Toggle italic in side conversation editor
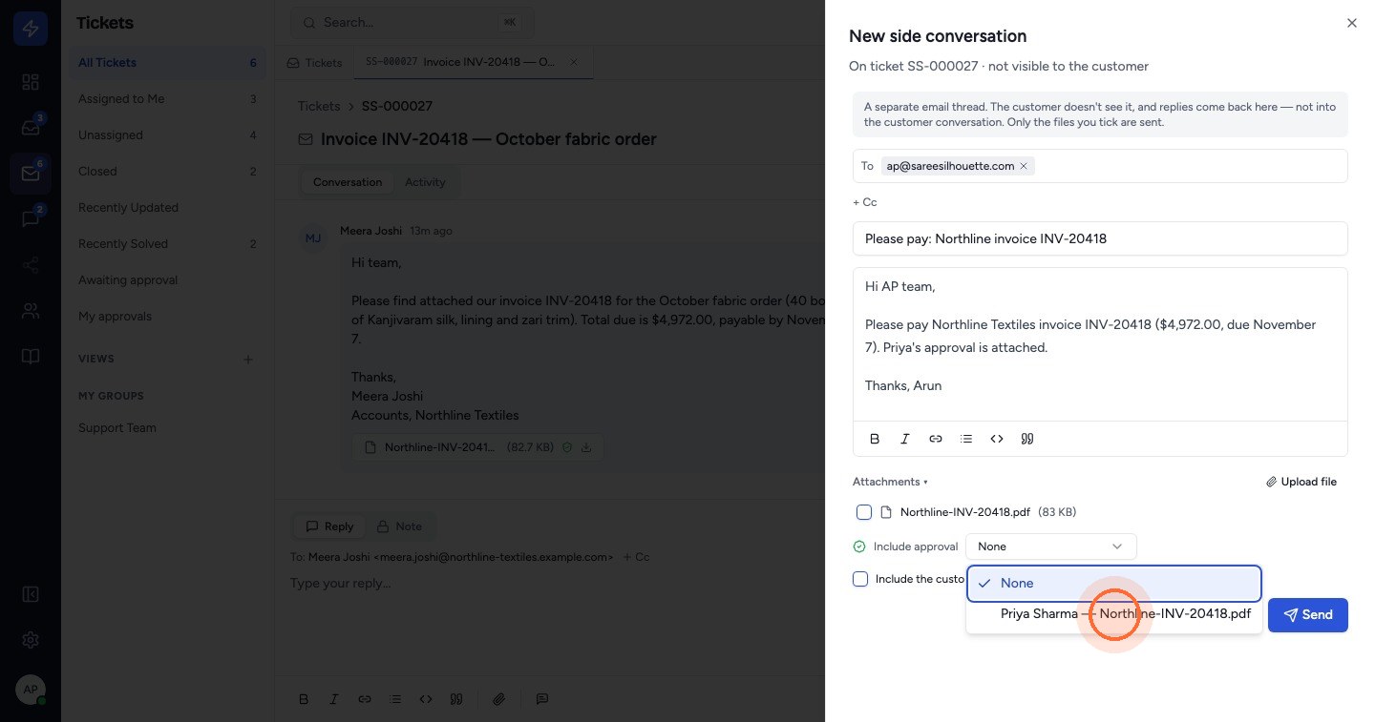 905,439
